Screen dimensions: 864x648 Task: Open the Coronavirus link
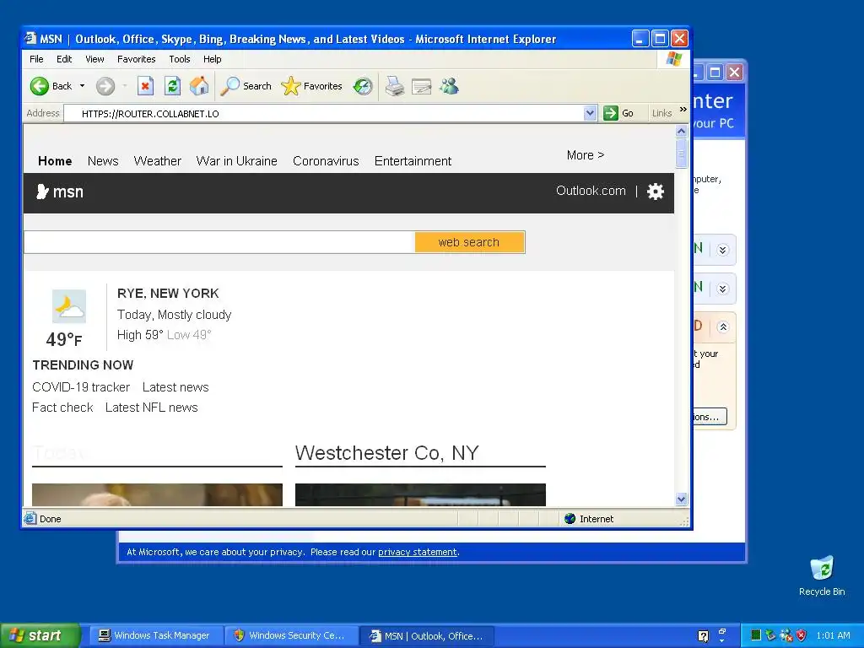(x=326, y=161)
